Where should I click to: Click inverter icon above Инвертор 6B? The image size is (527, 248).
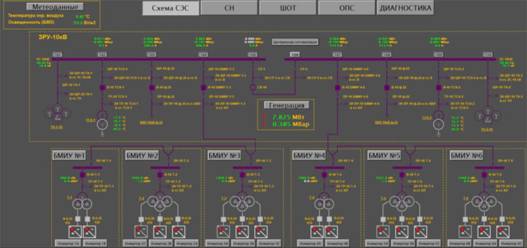pos(466,232)
